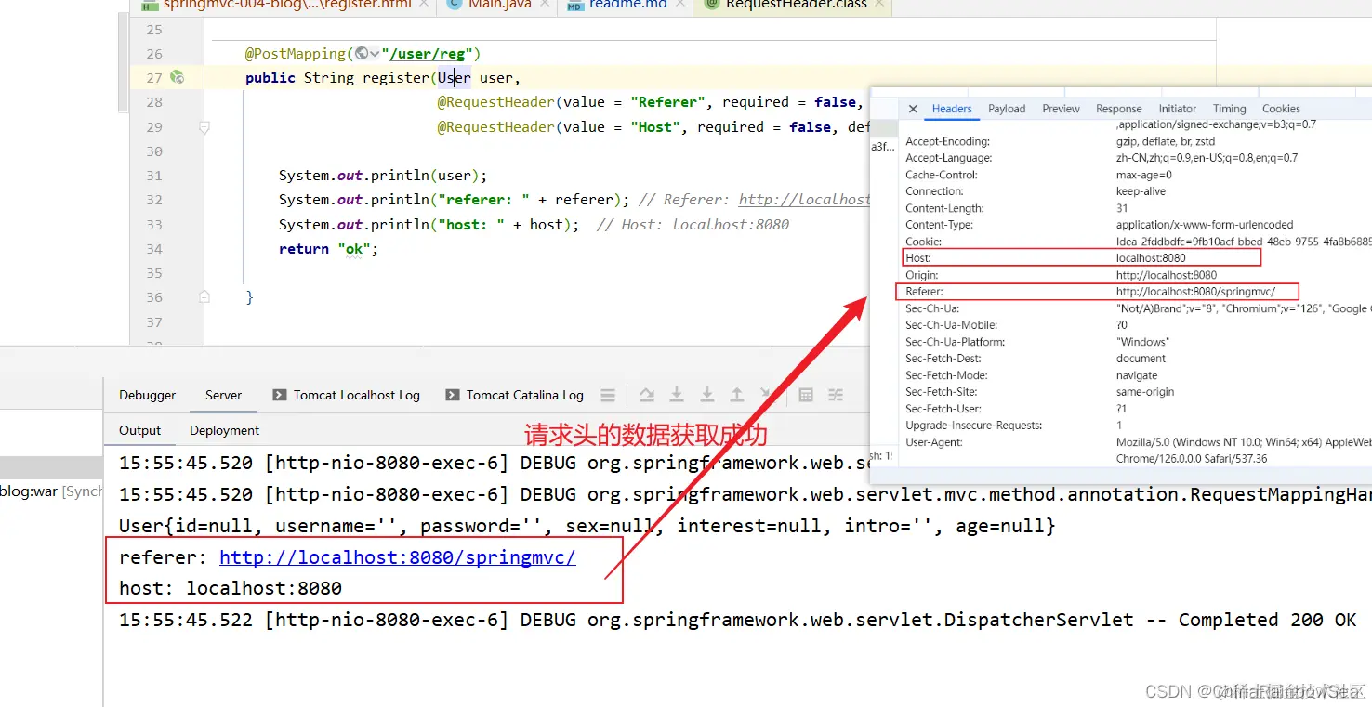The image size is (1372, 707).
Task: Open the Response tab in DevTools
Action: 1118,109
